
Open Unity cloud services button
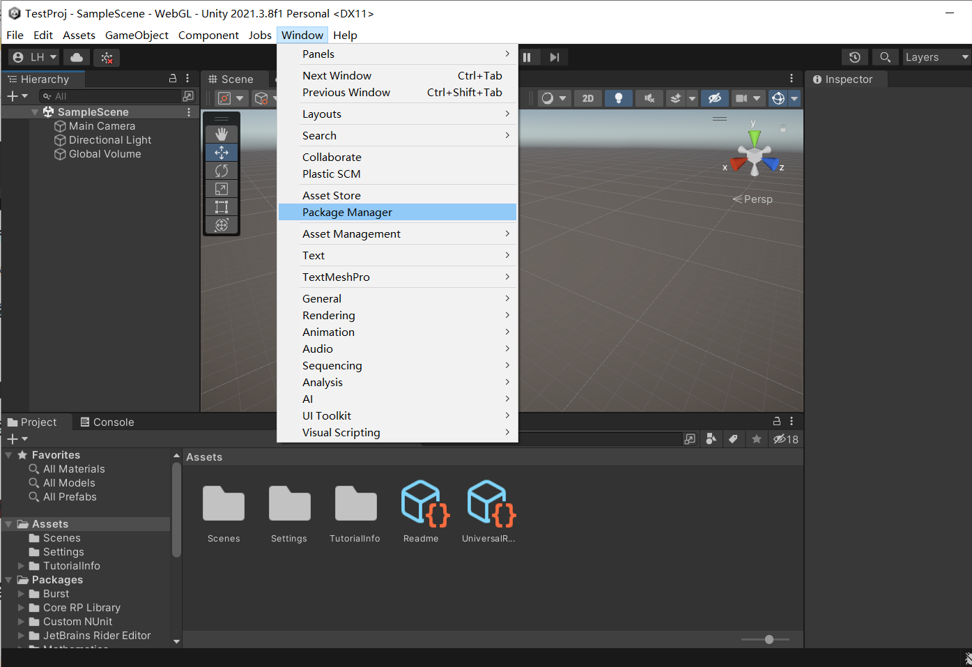[x=77, y=57]
